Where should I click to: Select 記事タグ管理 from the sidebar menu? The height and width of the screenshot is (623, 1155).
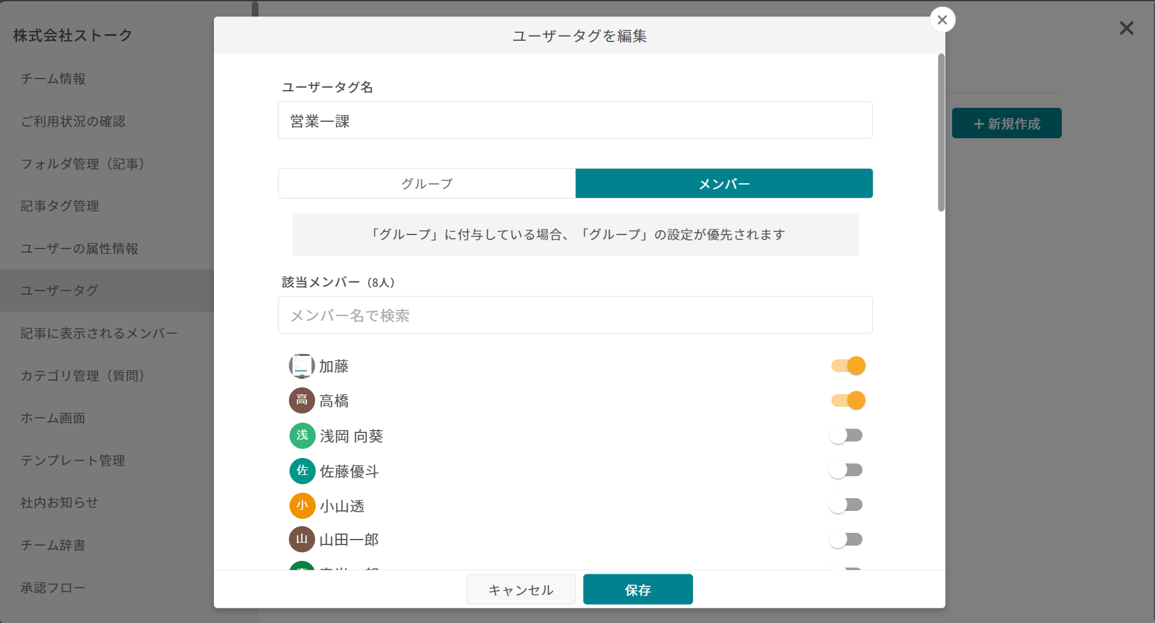[59, 206]
